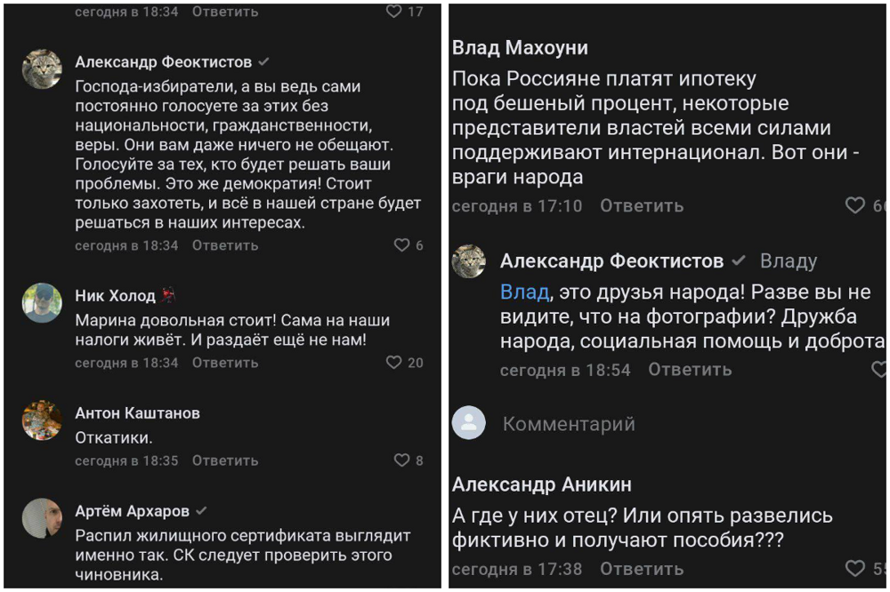Reply to Антон Каштанов's comment
The height and width of the screenshot is (592, 890).
pyautogui.click(x=225, y=460)
